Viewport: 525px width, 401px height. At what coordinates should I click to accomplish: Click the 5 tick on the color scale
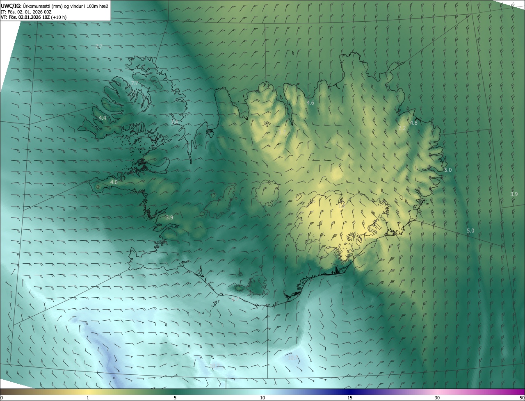click(x=175, y=398)
